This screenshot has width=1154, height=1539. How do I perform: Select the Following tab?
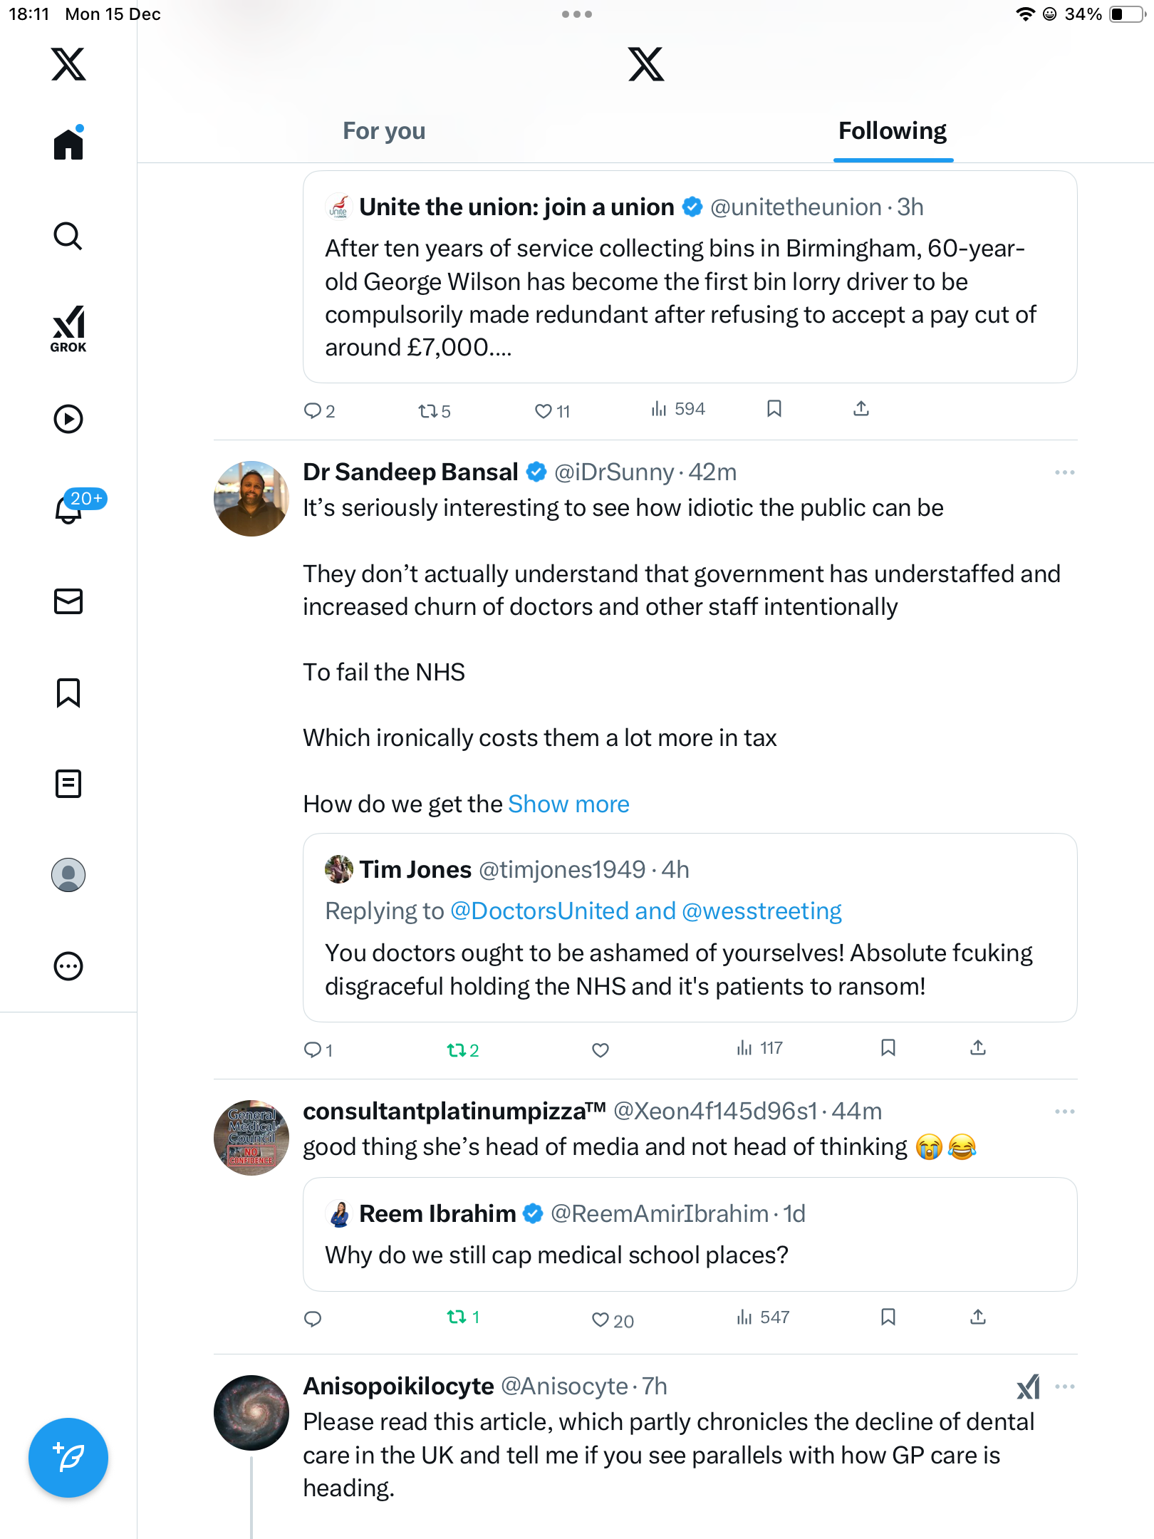point(893,131)
